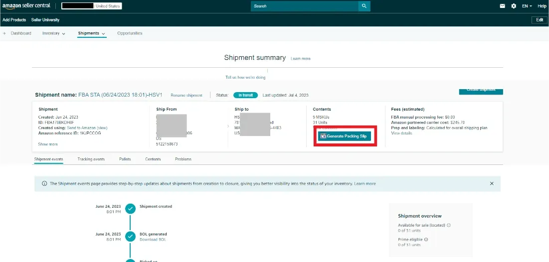Go to the Dashboard menu item
The width and height of the screenshot is (549, 262).
pyautogui.click(x=21, y=33)
